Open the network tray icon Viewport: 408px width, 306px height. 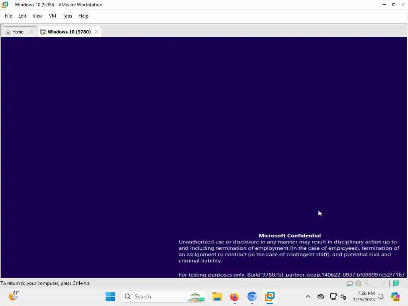coord(333,296)
